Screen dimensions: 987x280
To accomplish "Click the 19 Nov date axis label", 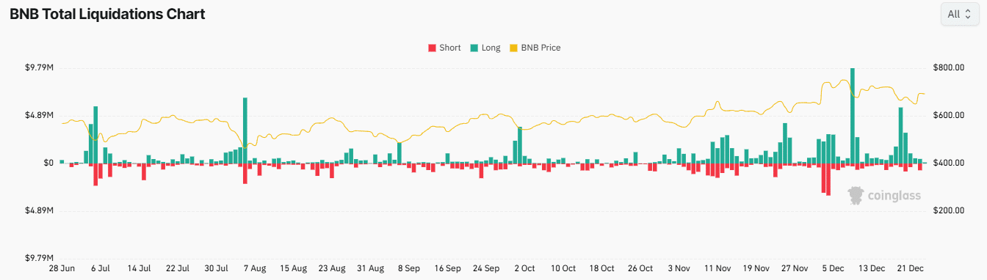I will click(756, 268).
